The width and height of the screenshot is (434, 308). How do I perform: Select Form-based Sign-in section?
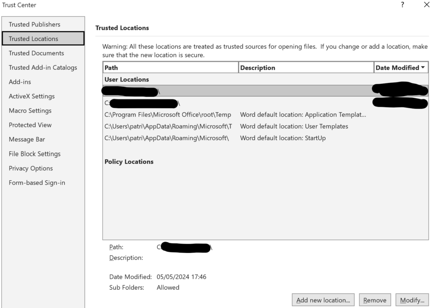pos(43,183)
